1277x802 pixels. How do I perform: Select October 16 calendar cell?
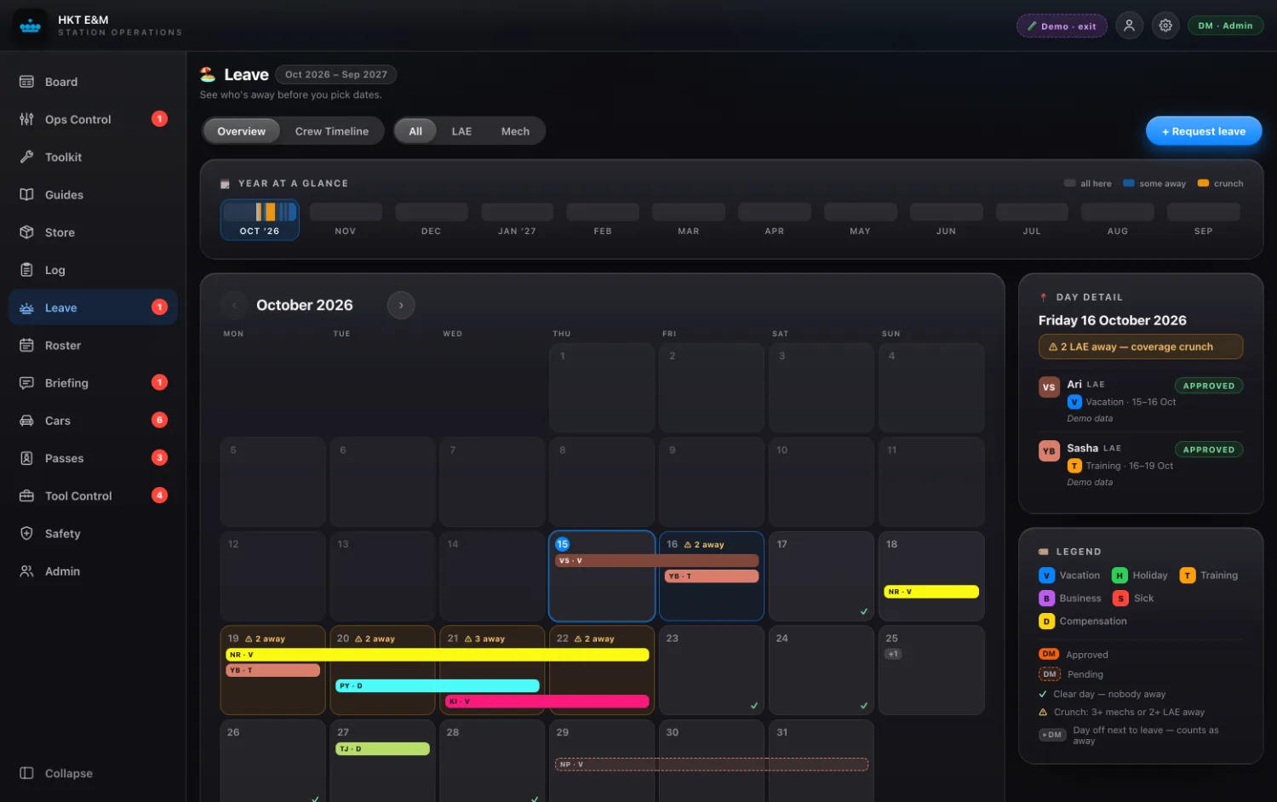(x=711, y=576)
